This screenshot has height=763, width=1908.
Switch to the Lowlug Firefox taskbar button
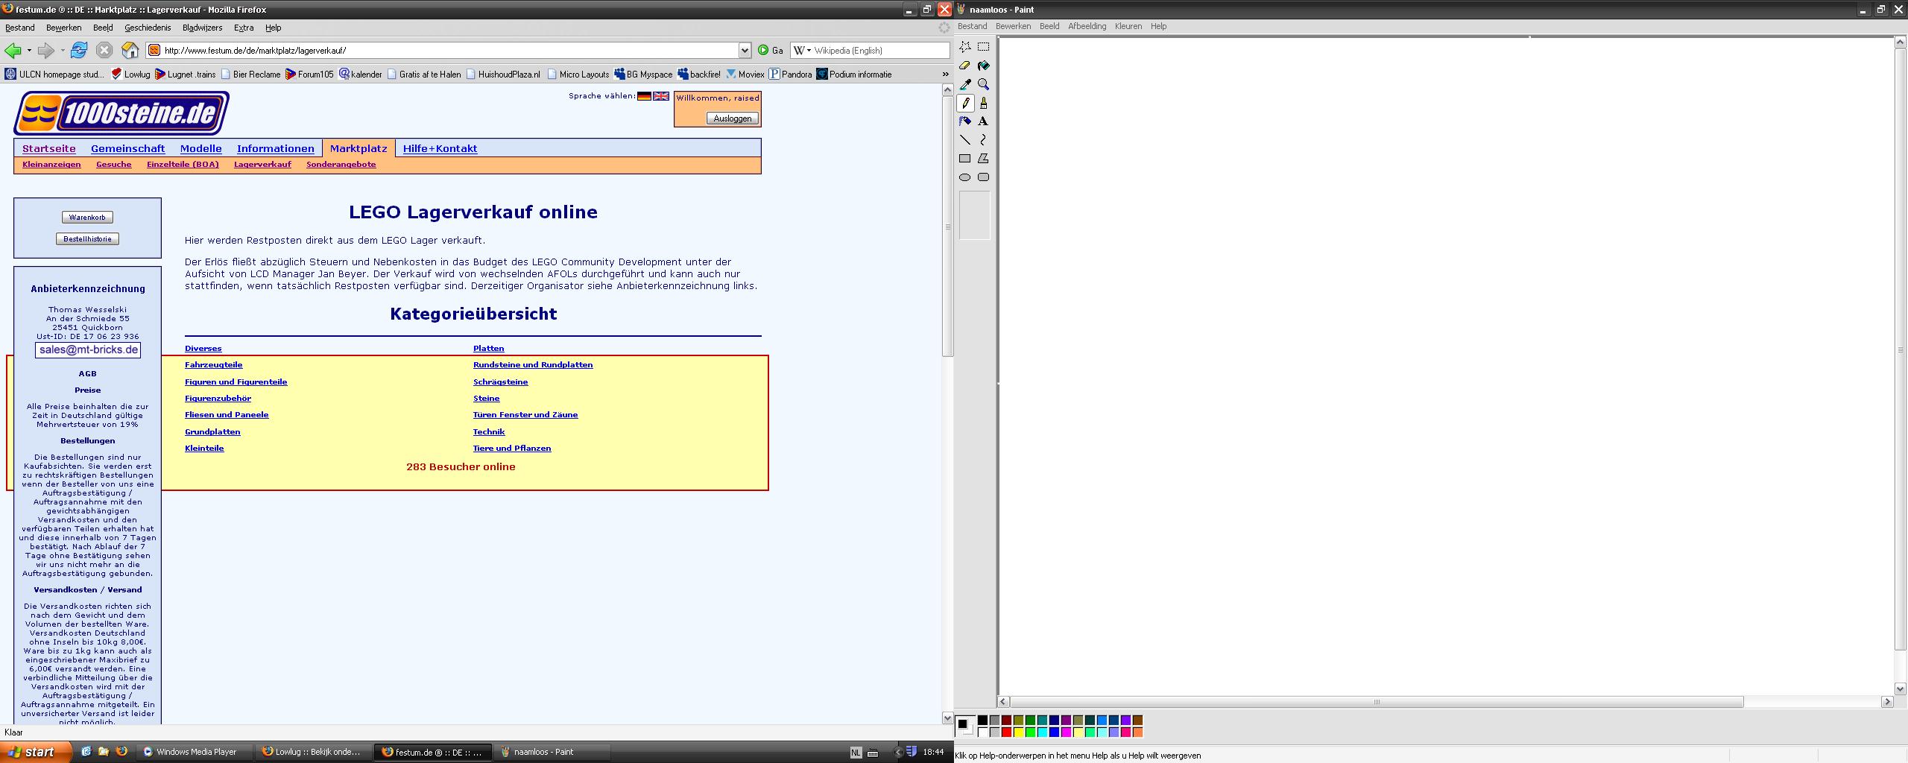pos(313,752)
